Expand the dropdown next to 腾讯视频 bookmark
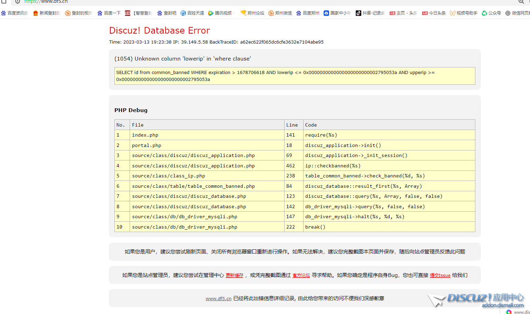This screenshot has height=314, width=530. (x=234, y=13)
